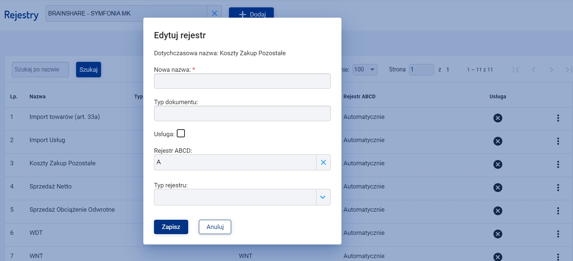Expand the Typ rejestru dropdown
The width and height of the screenshot is (573, 261).
323,197
